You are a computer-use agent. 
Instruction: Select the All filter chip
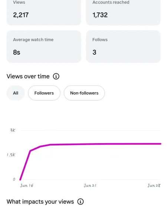point(16,93)
